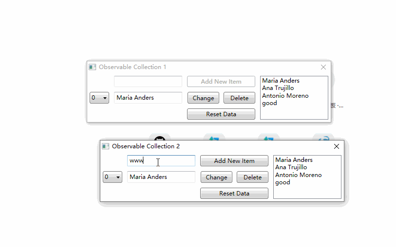
Task: Select 'good' item in Collection 1 list
Action: click(x=269, y=104)
